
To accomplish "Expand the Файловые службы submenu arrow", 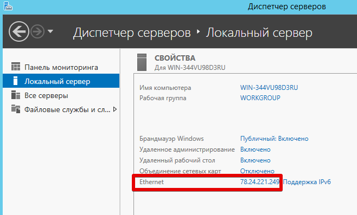I will coord(115,109).
